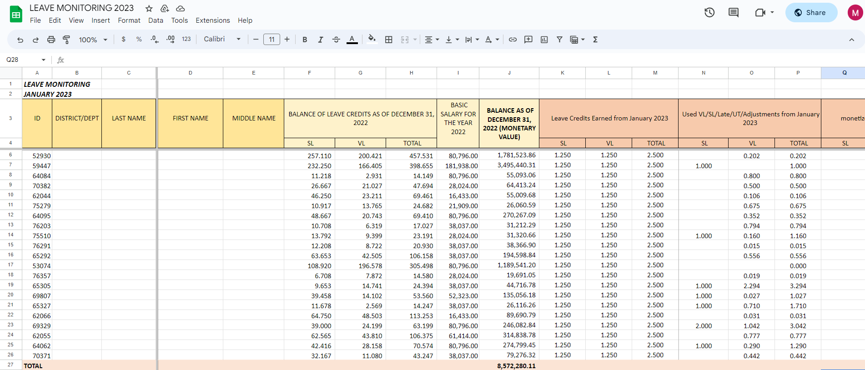This screenshot has height=370, width=865.
Task: Toggle italic formatting
Action: [x=320, y=40]
